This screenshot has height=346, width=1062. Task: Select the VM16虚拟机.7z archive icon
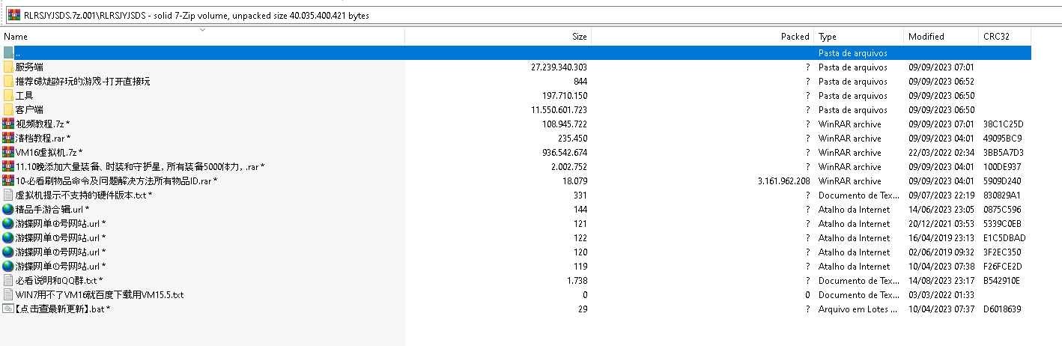(8, 153)
